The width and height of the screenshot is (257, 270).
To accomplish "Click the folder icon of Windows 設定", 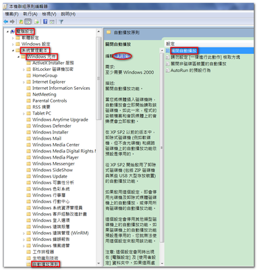I will [x=18, y=44].
